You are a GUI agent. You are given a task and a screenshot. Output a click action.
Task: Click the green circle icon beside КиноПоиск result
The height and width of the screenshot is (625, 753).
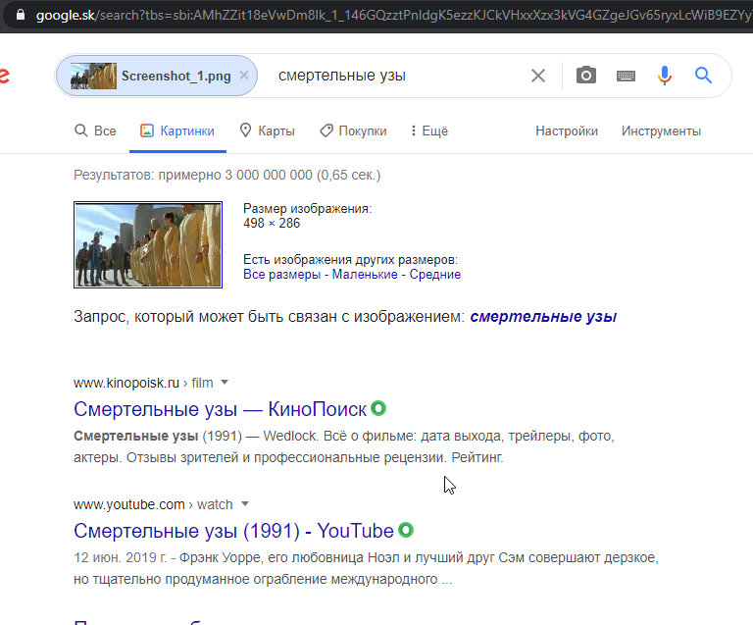[x=378, y=408]
